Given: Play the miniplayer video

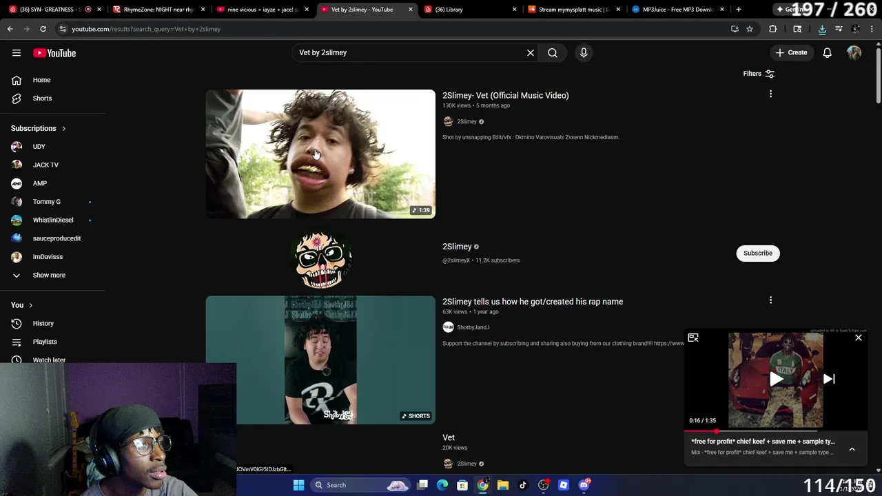Looking at the screenshot, I should point(776,379).
